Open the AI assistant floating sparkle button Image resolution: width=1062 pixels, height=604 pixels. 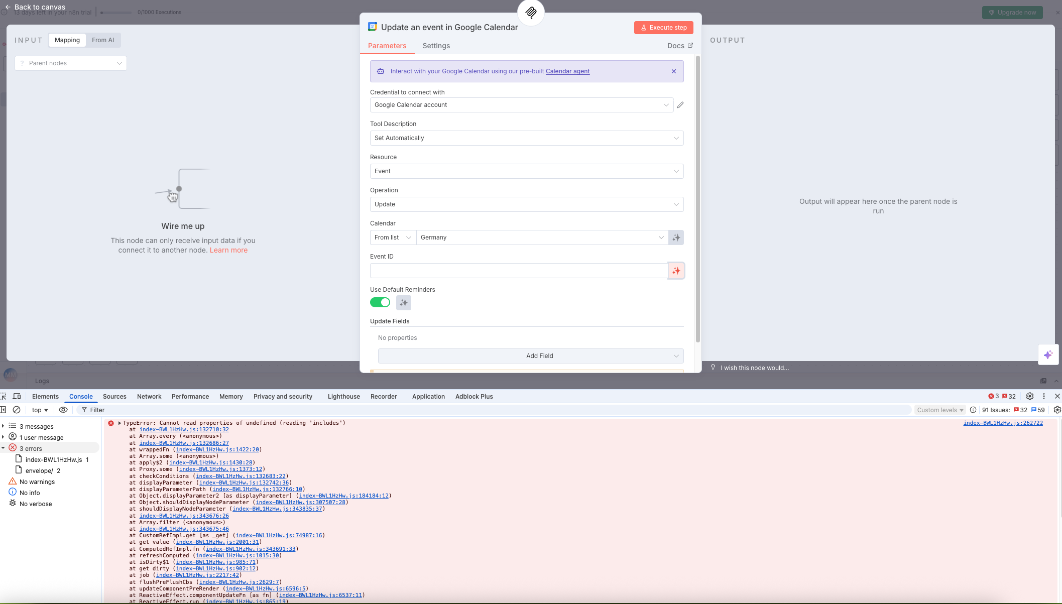[x=1048, y=354]
